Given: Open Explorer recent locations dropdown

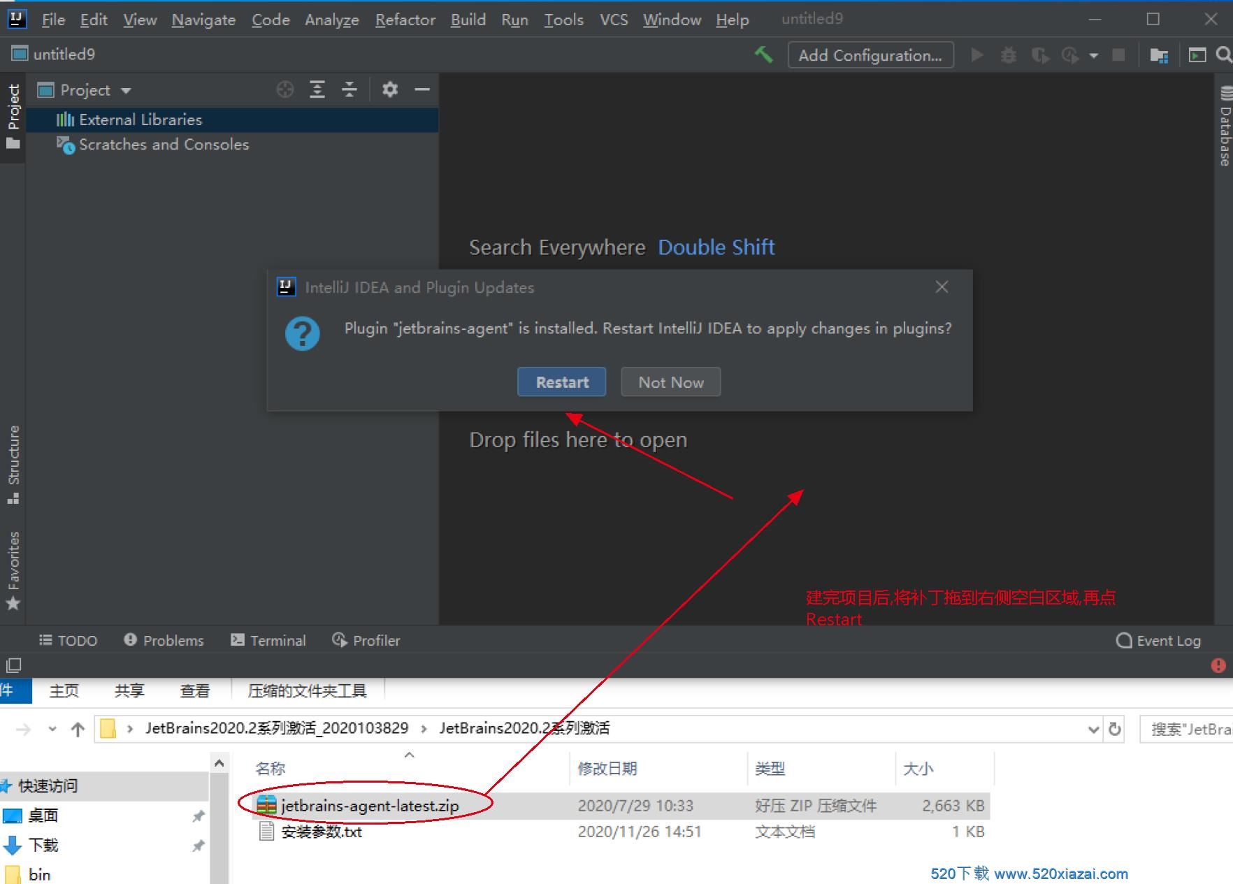Looking at the screenshot, I should 52,730.
